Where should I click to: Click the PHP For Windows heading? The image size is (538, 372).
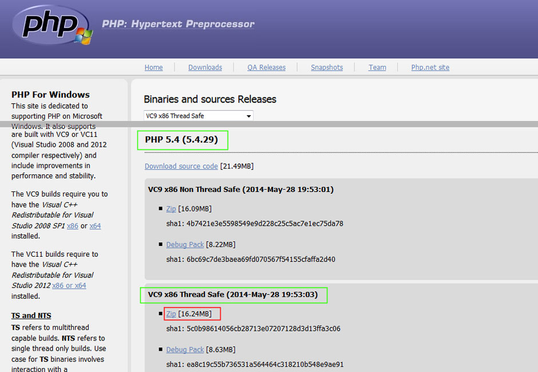(50, 95)
